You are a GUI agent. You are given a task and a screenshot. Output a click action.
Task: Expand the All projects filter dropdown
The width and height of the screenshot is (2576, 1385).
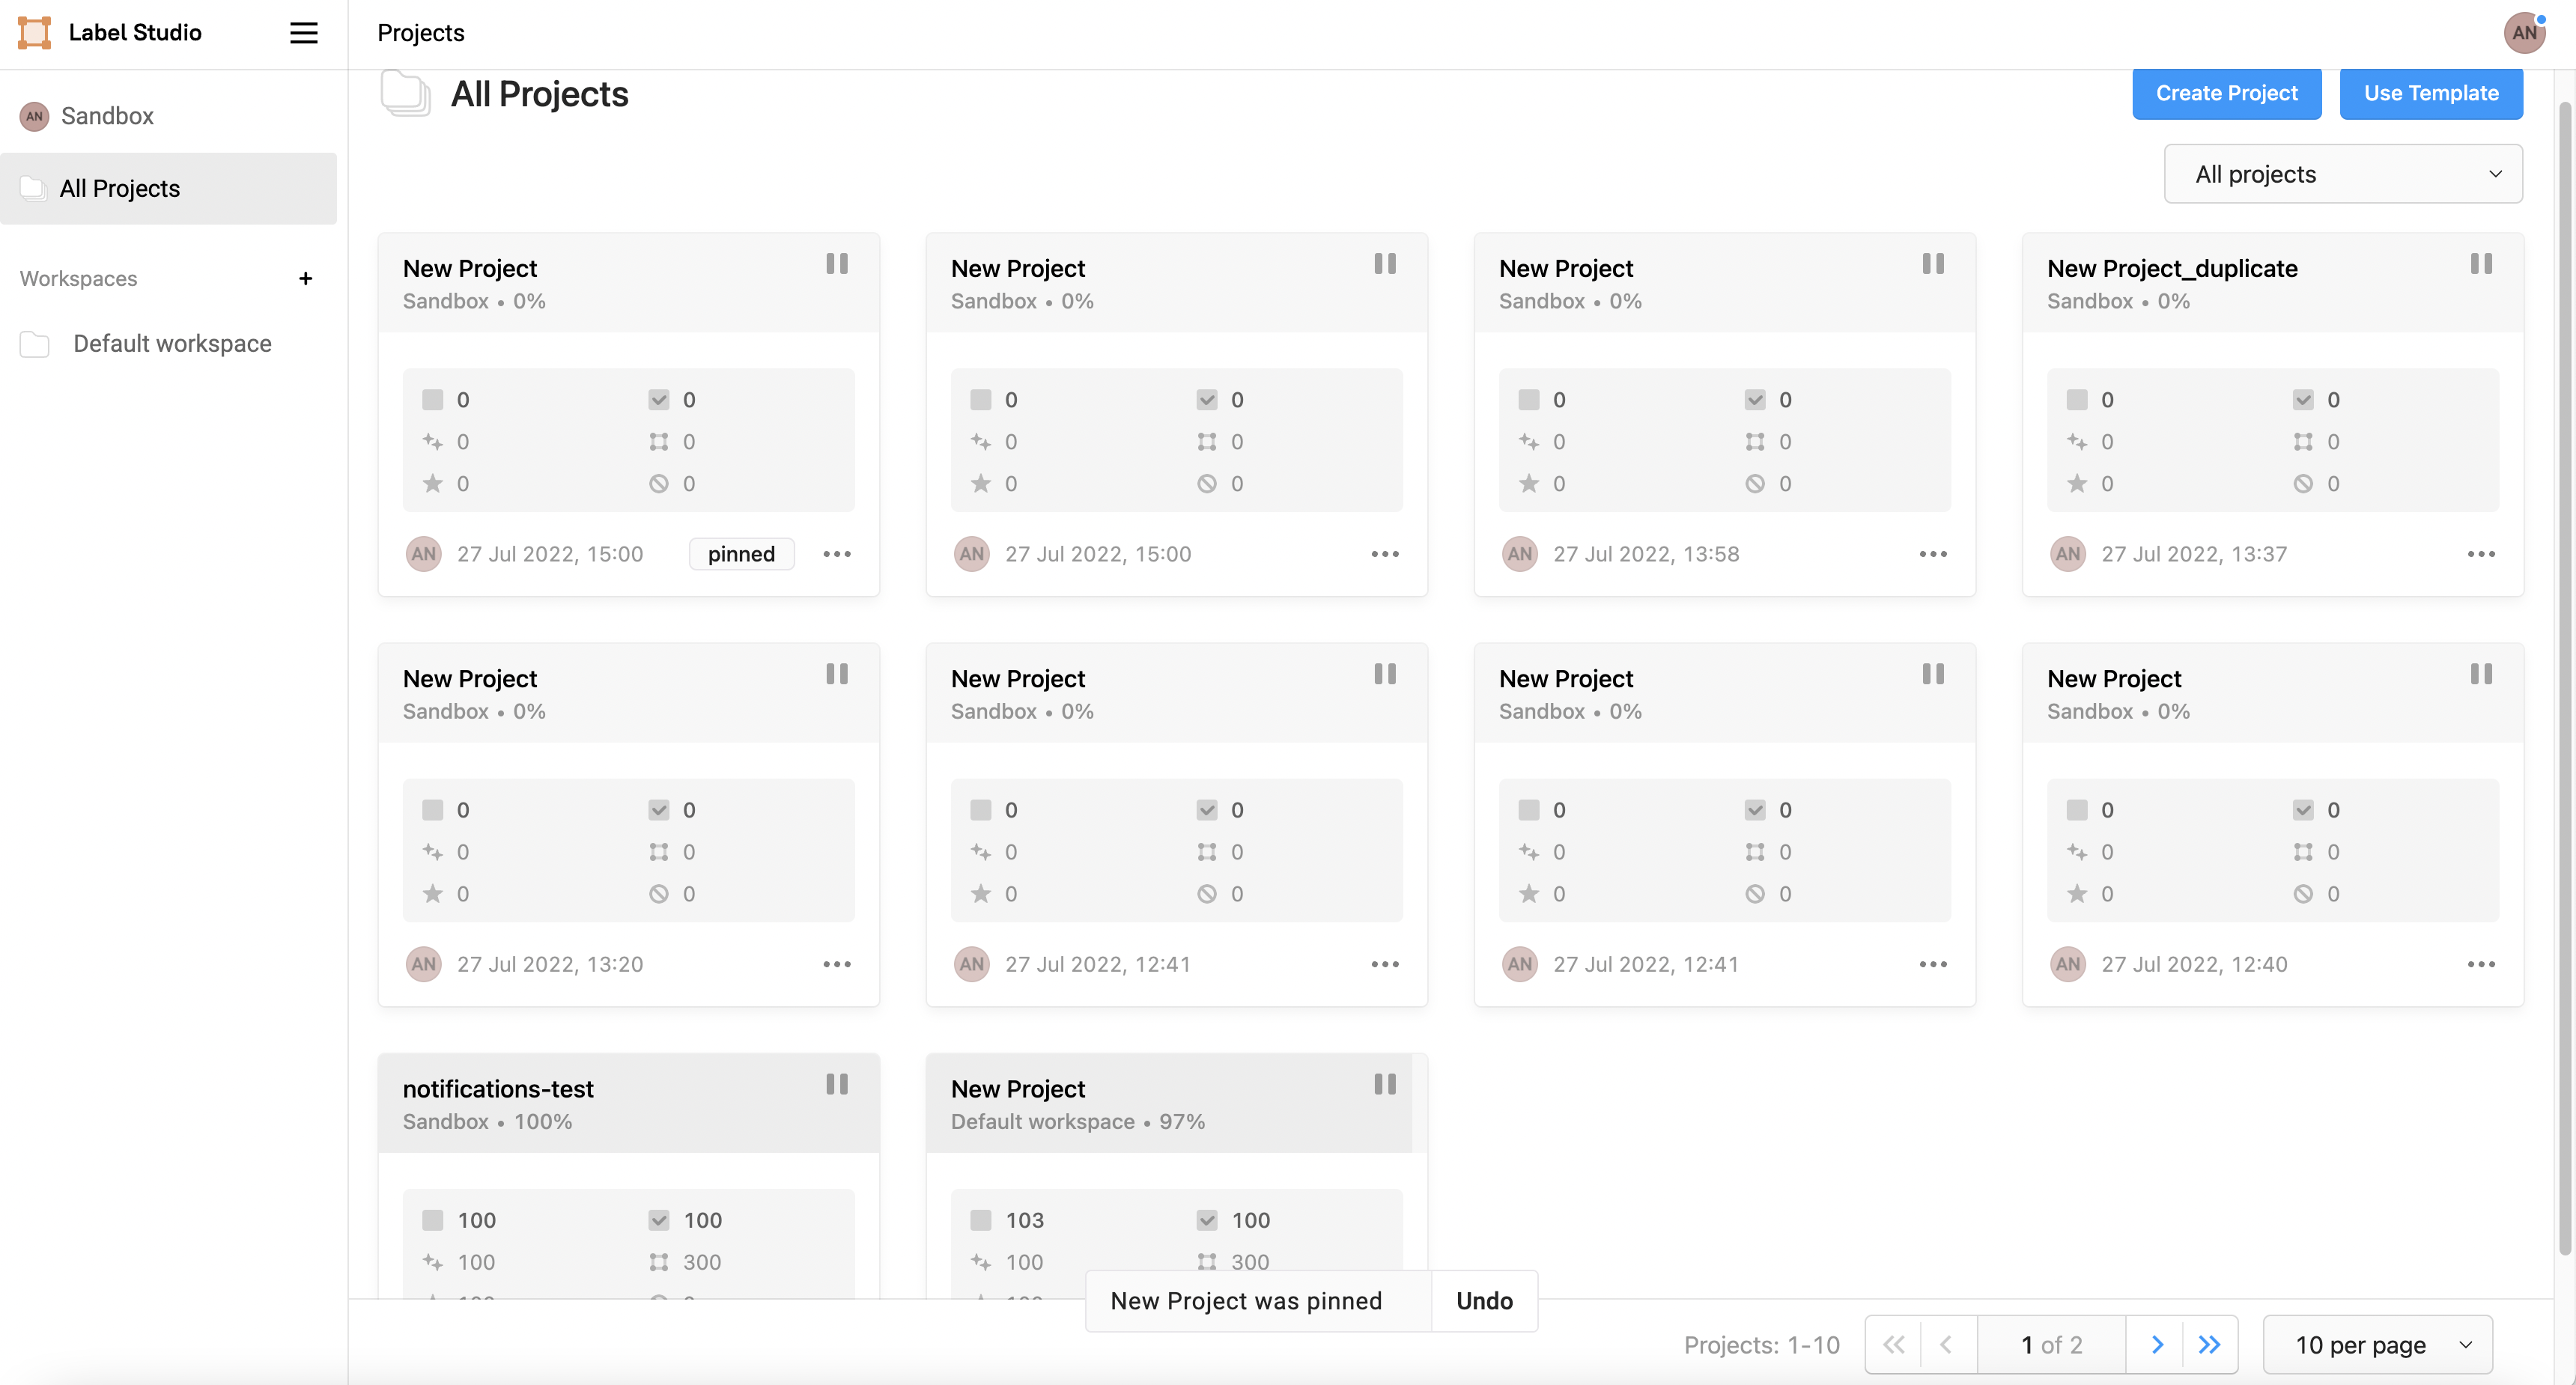click(2342, 174)
